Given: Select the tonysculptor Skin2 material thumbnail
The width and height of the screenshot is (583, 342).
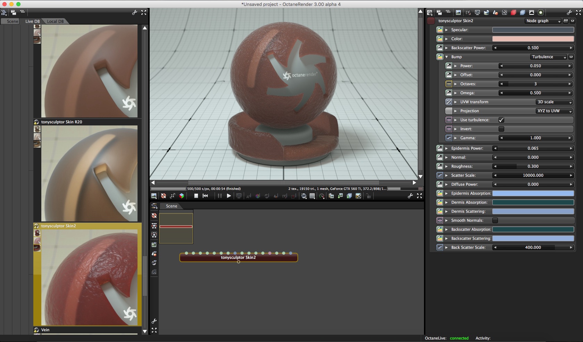Looking at the screenshot, I should coord(89,277).
